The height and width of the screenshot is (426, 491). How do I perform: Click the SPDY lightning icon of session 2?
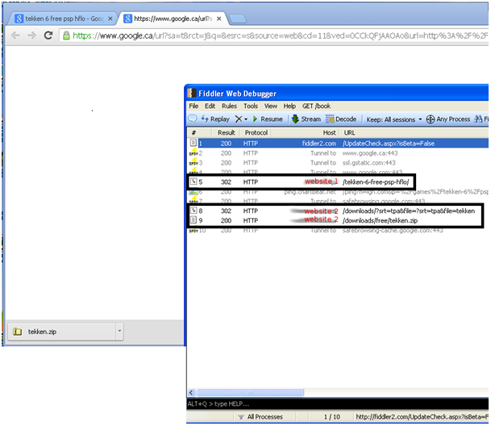point(193,152)
